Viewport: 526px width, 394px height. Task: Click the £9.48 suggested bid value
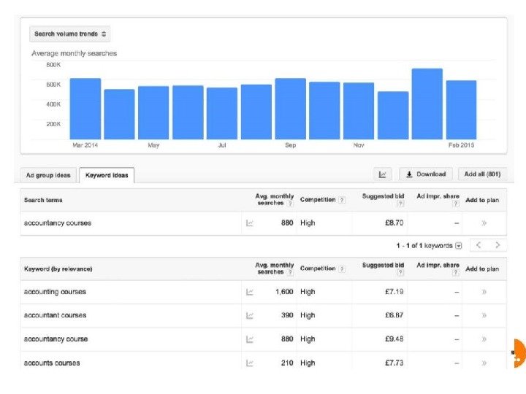click(x=394, y=339)
